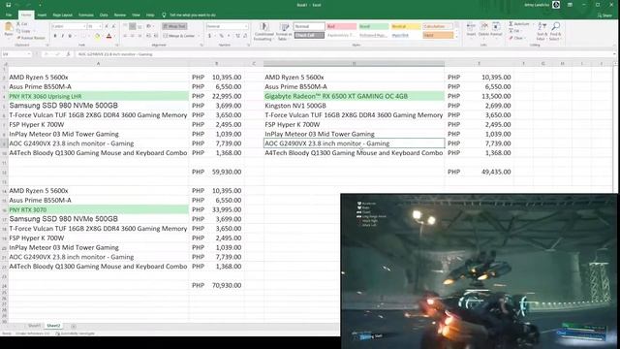
Task: Switch to the Page Layout tab
Action: 62,16
